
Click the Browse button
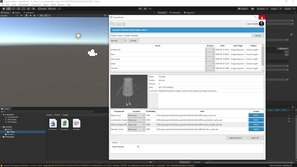click(258, 36)
